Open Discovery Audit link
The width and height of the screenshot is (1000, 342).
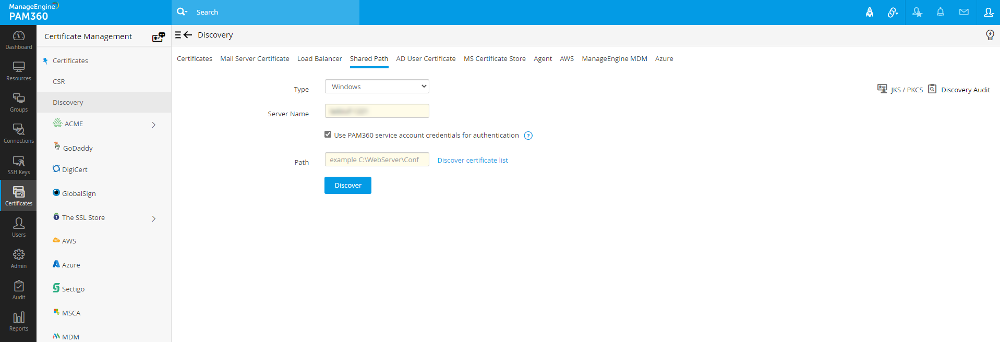coord(959,90)
